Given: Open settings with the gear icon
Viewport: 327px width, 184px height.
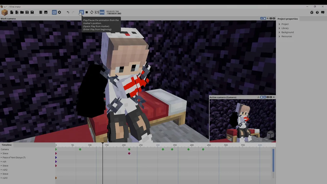Looking at the screenshot, I should (60, 12).
